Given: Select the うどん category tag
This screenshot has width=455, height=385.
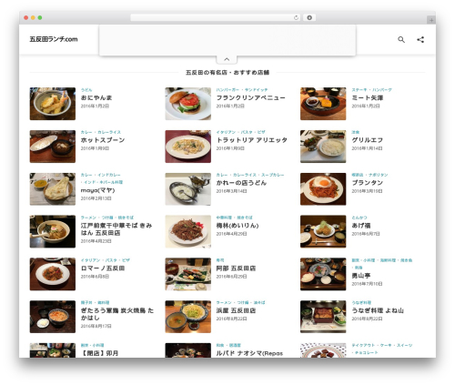Looking at the screenshot, I should click(x=86, y=90).
